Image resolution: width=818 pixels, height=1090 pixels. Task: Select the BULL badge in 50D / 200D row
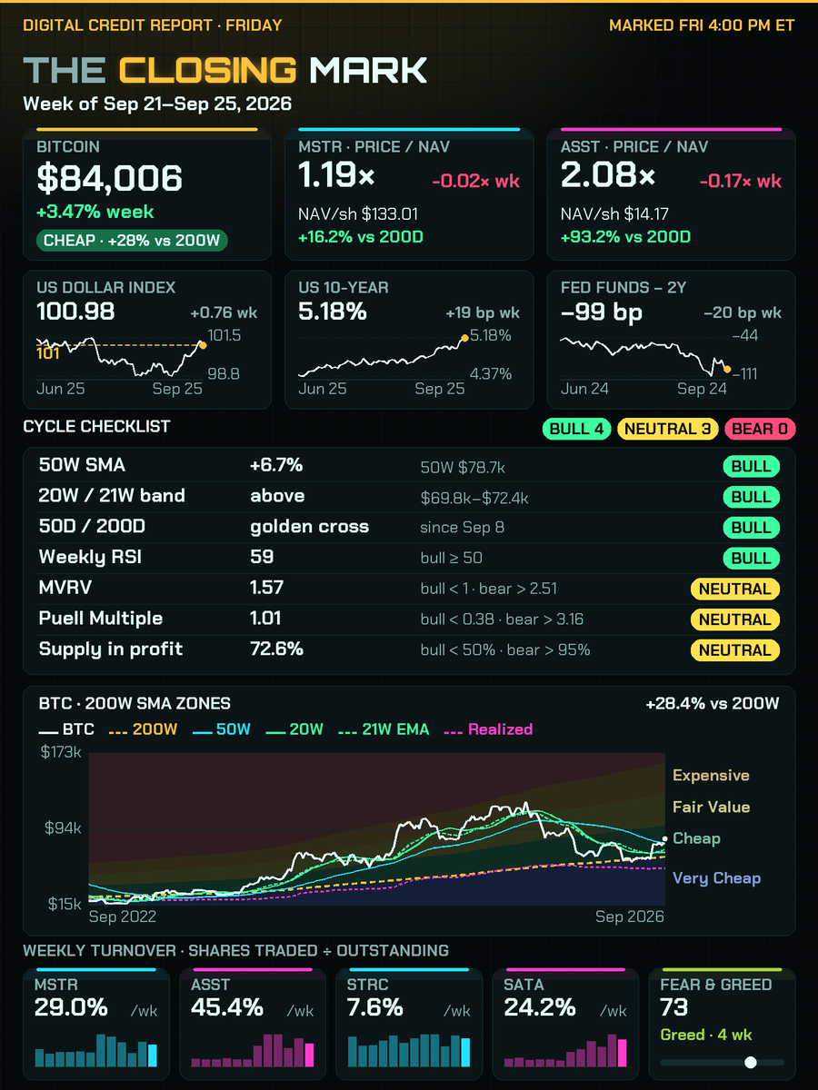click(x=751, y=528)
